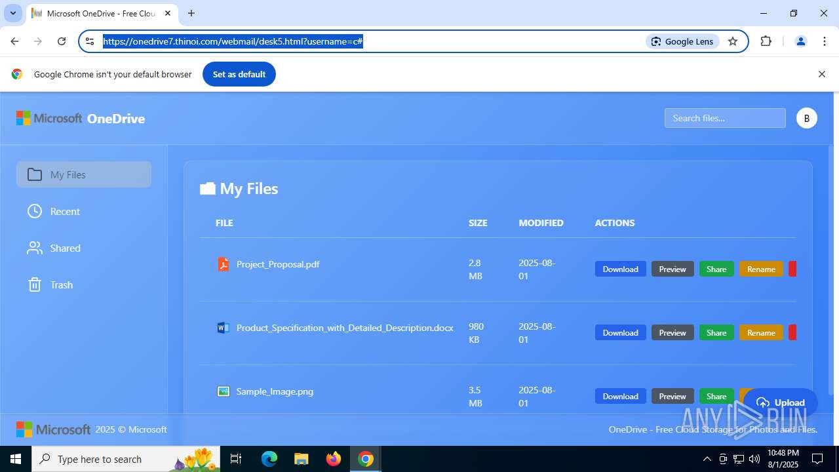
Task: Click the URL in the address bar
Action: [x=233, y=41]
